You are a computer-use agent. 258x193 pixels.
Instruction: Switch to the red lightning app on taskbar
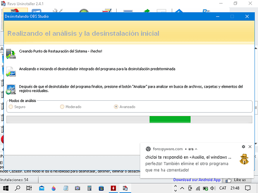pos(113,188)
